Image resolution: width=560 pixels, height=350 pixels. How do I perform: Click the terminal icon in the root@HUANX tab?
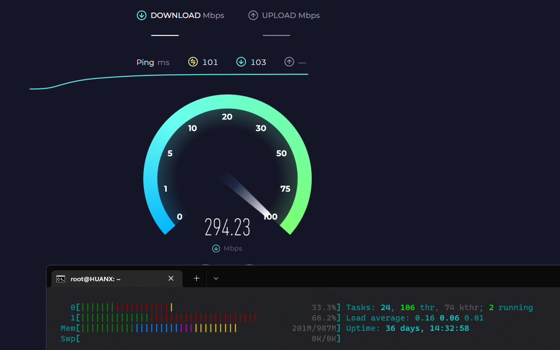click(x=61, y=278)
